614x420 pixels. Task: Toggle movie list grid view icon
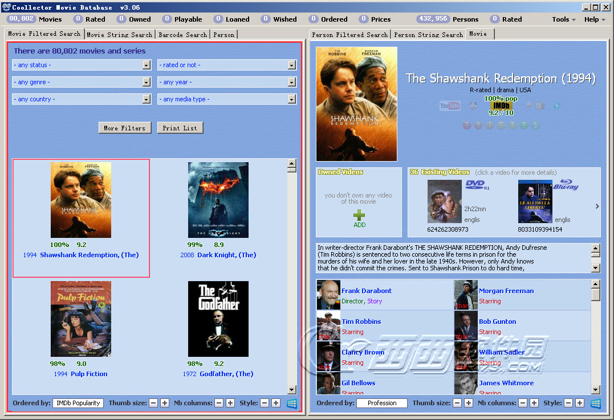pos(292,403)
